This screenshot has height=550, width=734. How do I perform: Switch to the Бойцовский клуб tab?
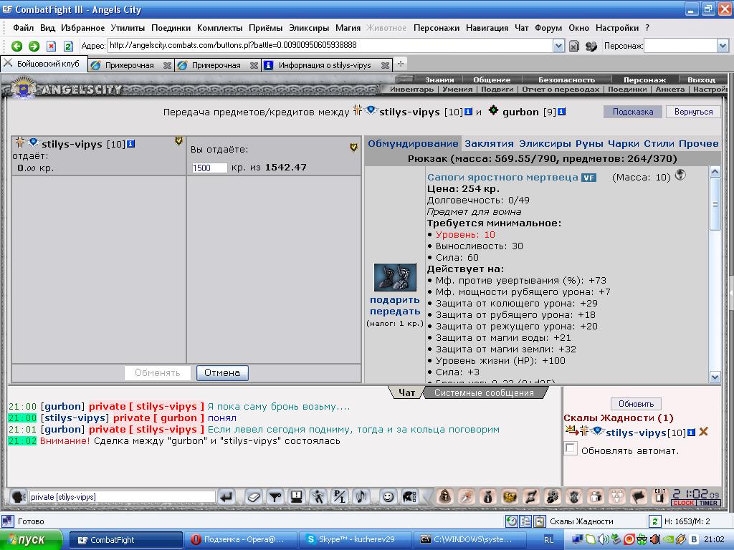point(44,64)
